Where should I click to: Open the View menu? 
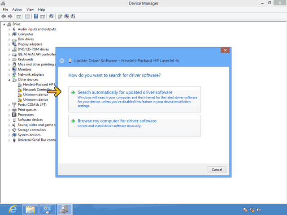(x=30, y=9)
